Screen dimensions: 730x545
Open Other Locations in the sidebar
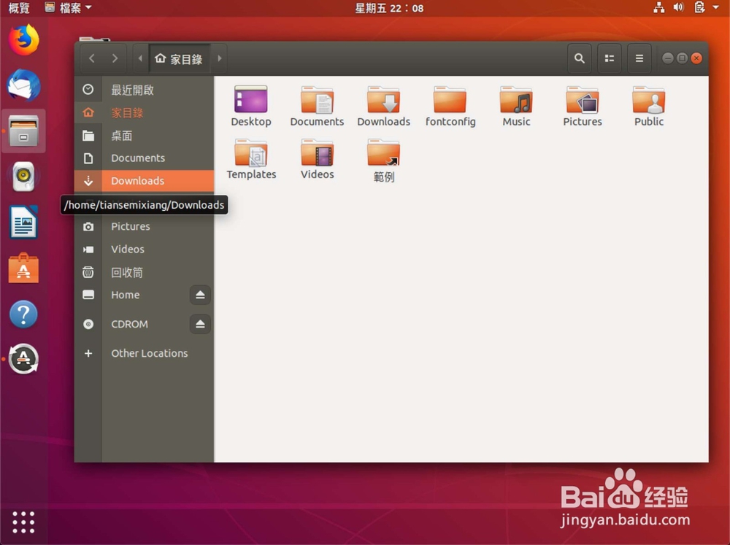(144, 353)
